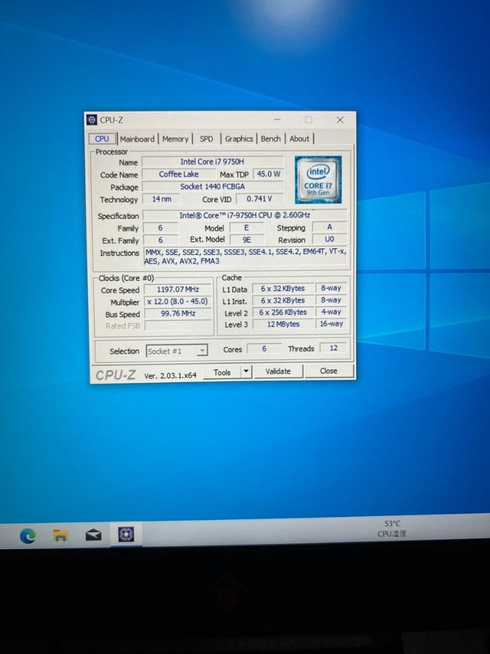The image size is (490, 654).
Task: Click the CPU-Z version text Ver. 2.03.1.x64
Action: click(171, 375)
